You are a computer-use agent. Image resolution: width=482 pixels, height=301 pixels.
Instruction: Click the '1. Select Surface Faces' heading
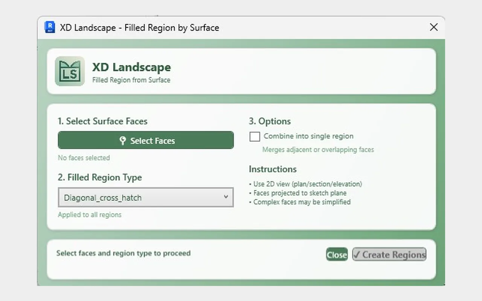click(x=102, y=121)
